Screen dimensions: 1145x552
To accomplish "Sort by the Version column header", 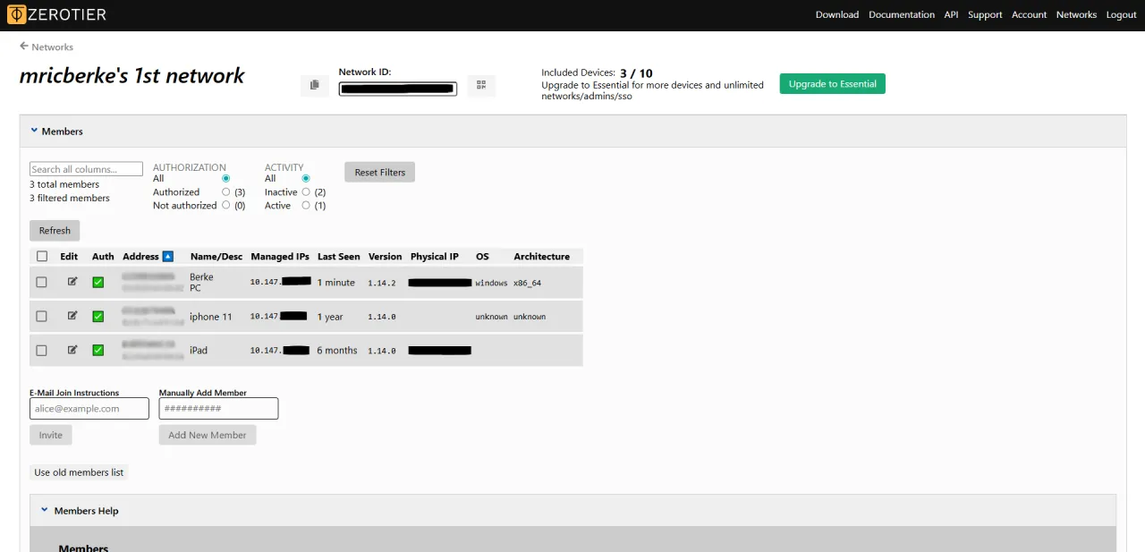I will [x=386, y=257].
